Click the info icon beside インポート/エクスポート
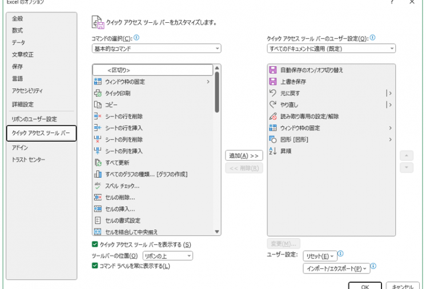The image size is (426, 289). point(373,266)
